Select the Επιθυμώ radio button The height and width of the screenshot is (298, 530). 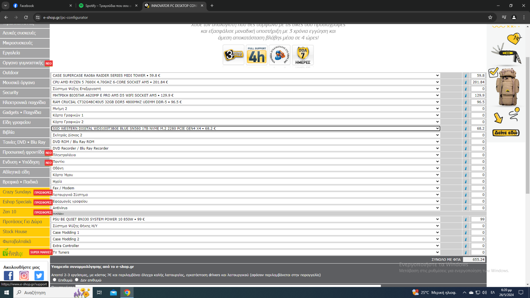(55, 280)
